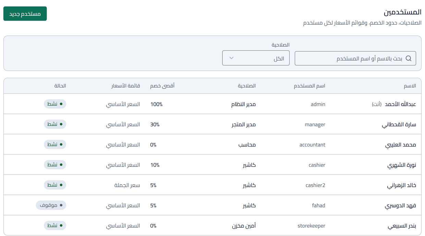
Task: Click the الحالة column header
Action: point(60,86)
